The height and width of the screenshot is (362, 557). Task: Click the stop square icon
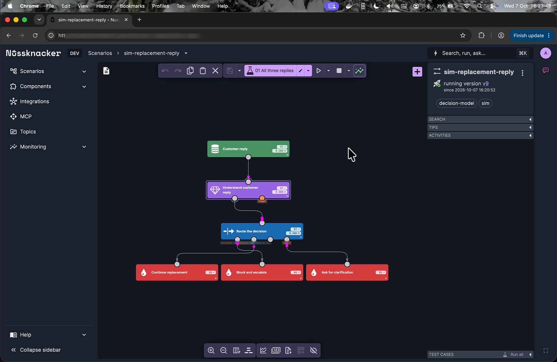click(x=339, y=71)
